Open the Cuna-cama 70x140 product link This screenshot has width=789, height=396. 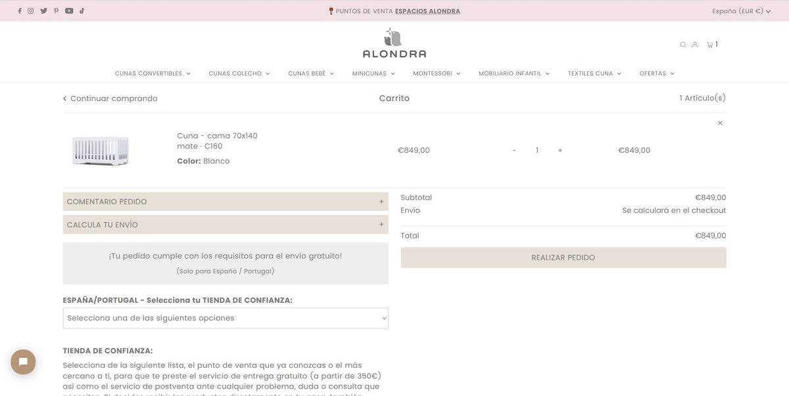tap(217, 141)
